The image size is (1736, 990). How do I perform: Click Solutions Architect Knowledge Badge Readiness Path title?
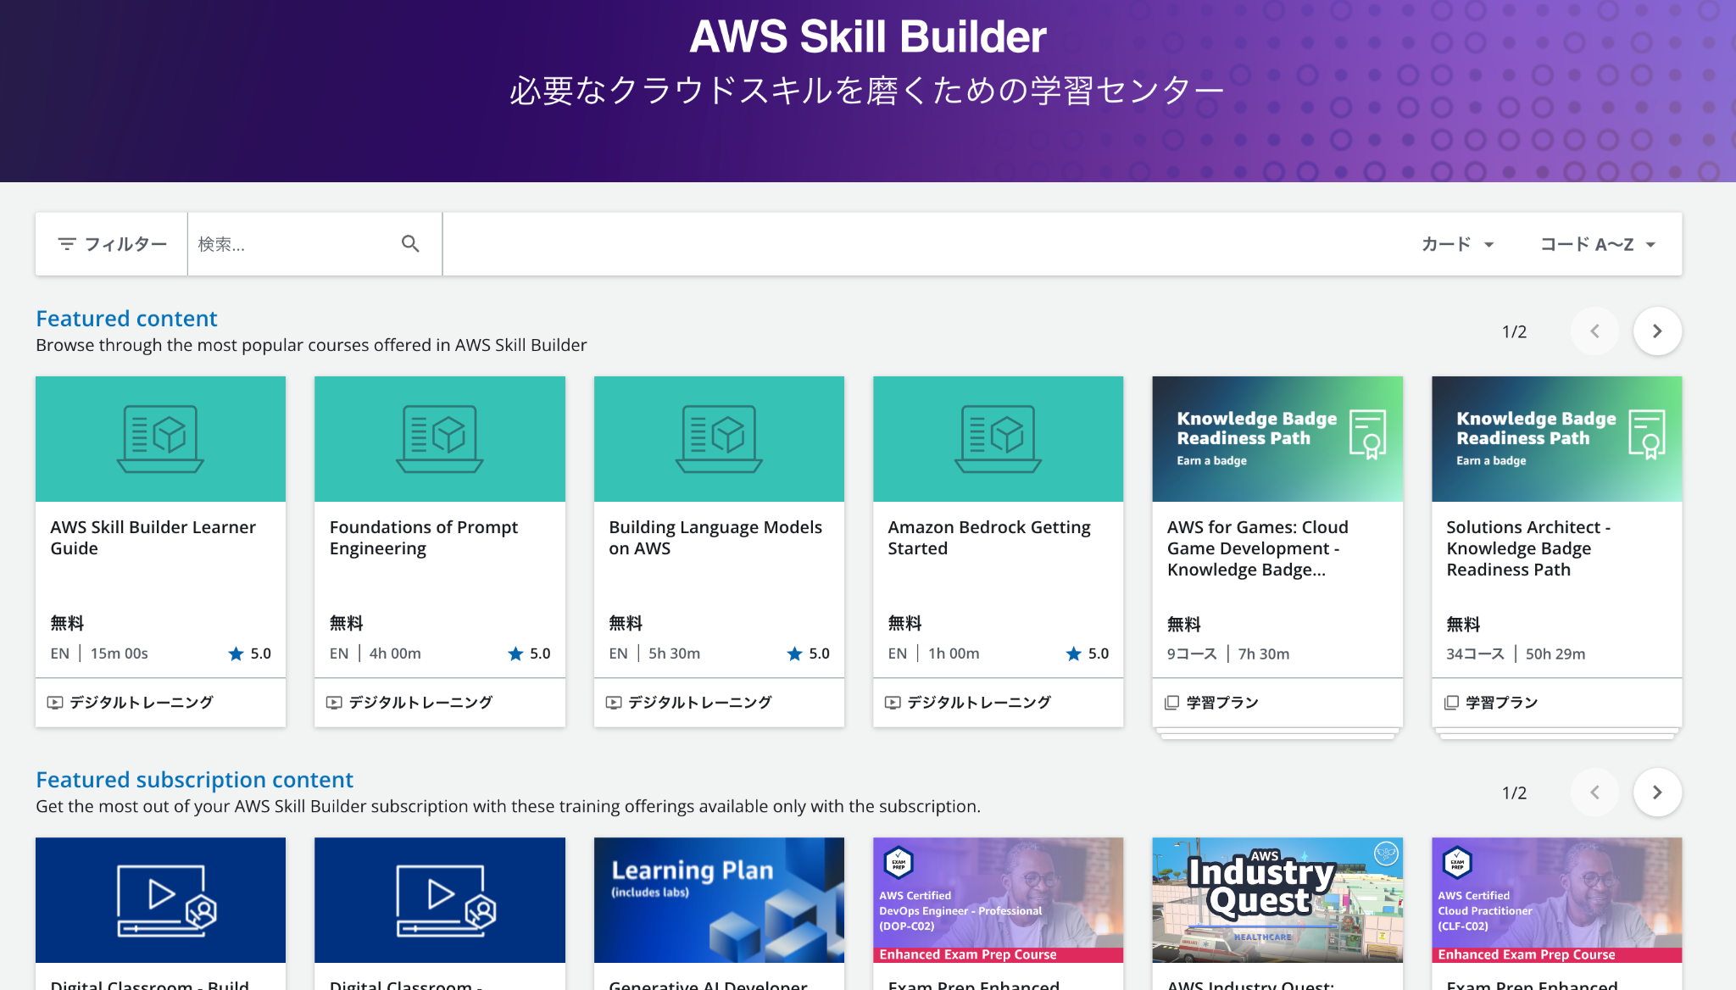click(x=1528, y=548)
